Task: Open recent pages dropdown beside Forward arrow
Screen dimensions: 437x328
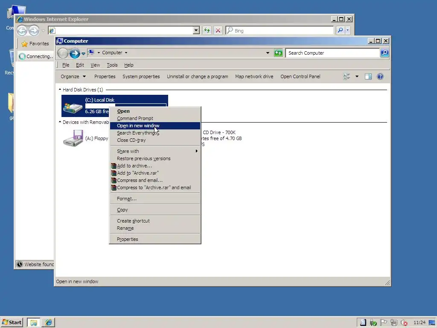Action: coord(83,53)
